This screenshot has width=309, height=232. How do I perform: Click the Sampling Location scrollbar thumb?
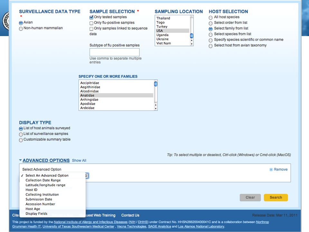(x=192, y=36)
